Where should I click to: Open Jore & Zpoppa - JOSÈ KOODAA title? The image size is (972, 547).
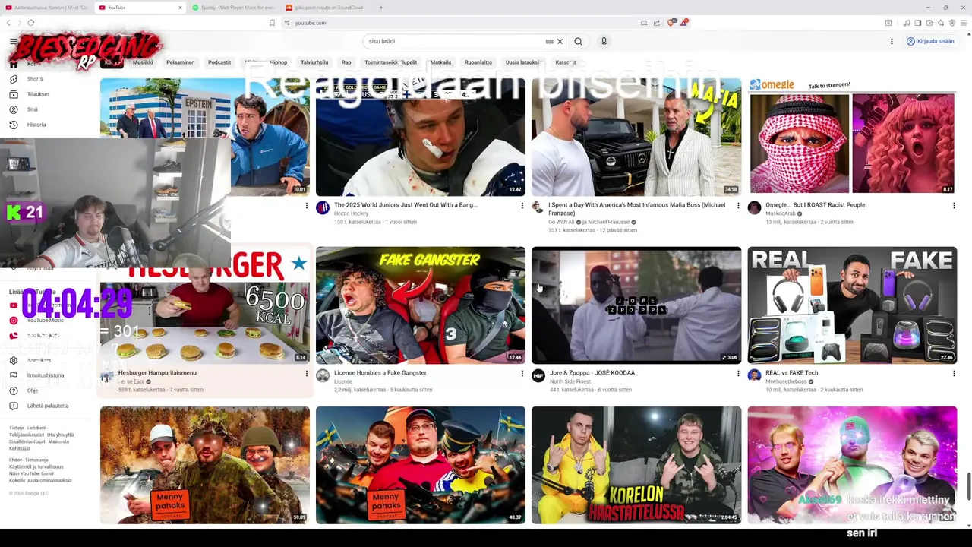592,373
